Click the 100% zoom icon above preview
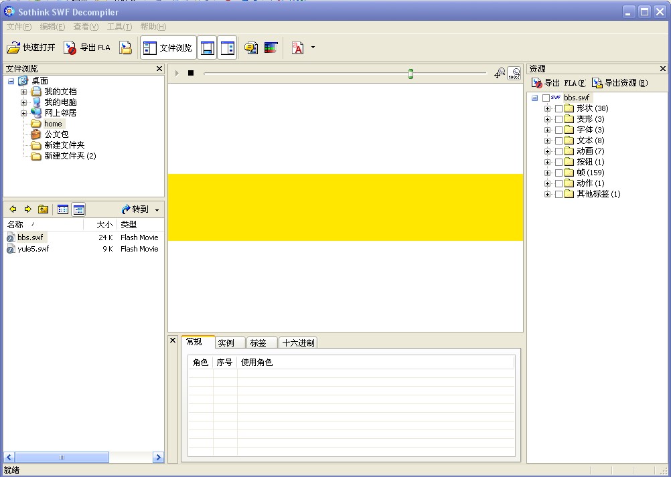Image resolution: width=671 pixels, height=477 pixels. pos(514,74)
